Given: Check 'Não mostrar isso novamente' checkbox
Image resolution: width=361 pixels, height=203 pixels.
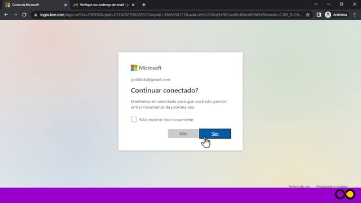Looking at the screenshot, I should pos(134,120).
